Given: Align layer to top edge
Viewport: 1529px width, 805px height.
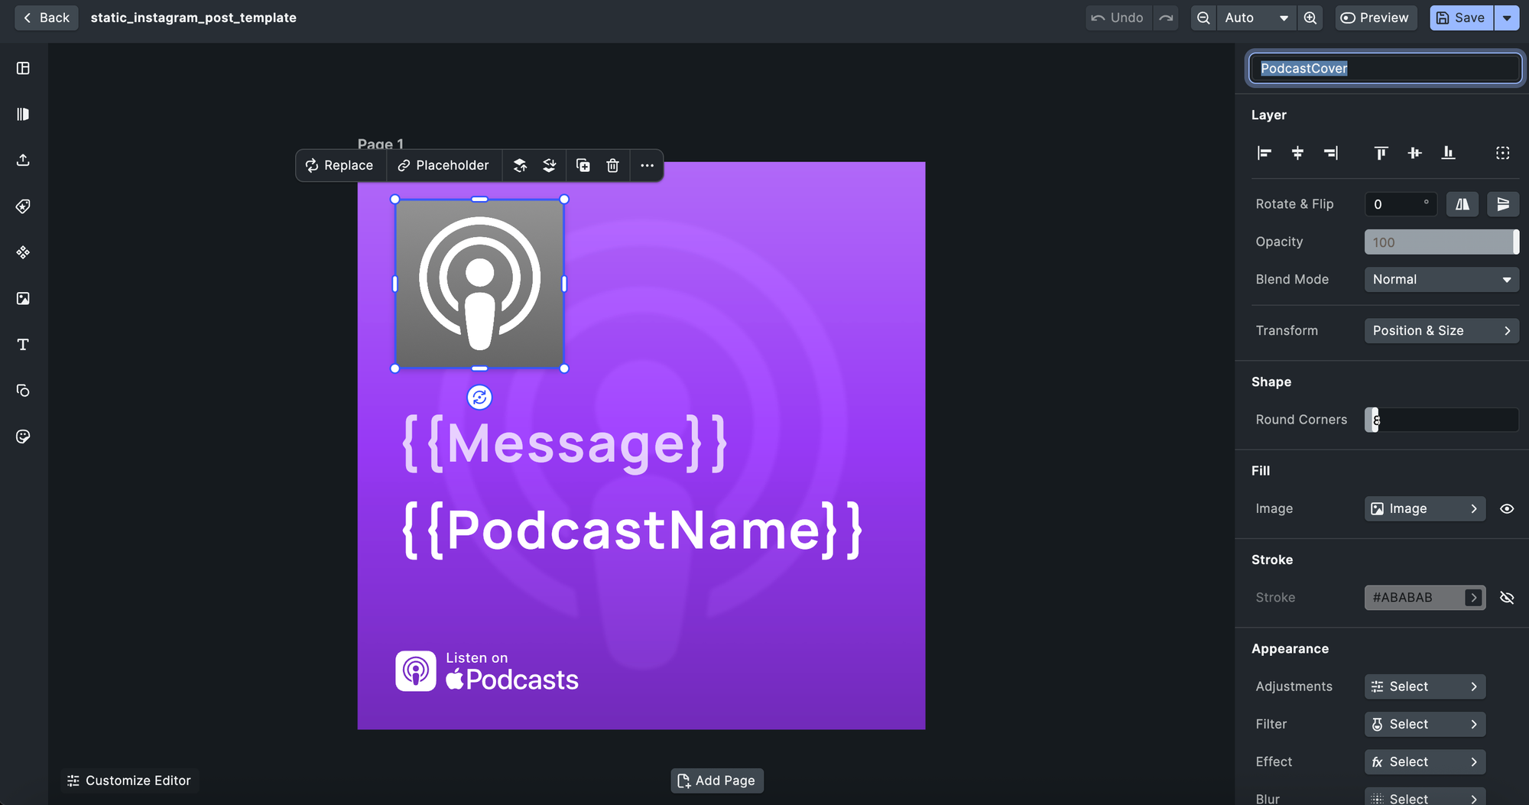Looking at the screenshot, I should (1381, 153).
